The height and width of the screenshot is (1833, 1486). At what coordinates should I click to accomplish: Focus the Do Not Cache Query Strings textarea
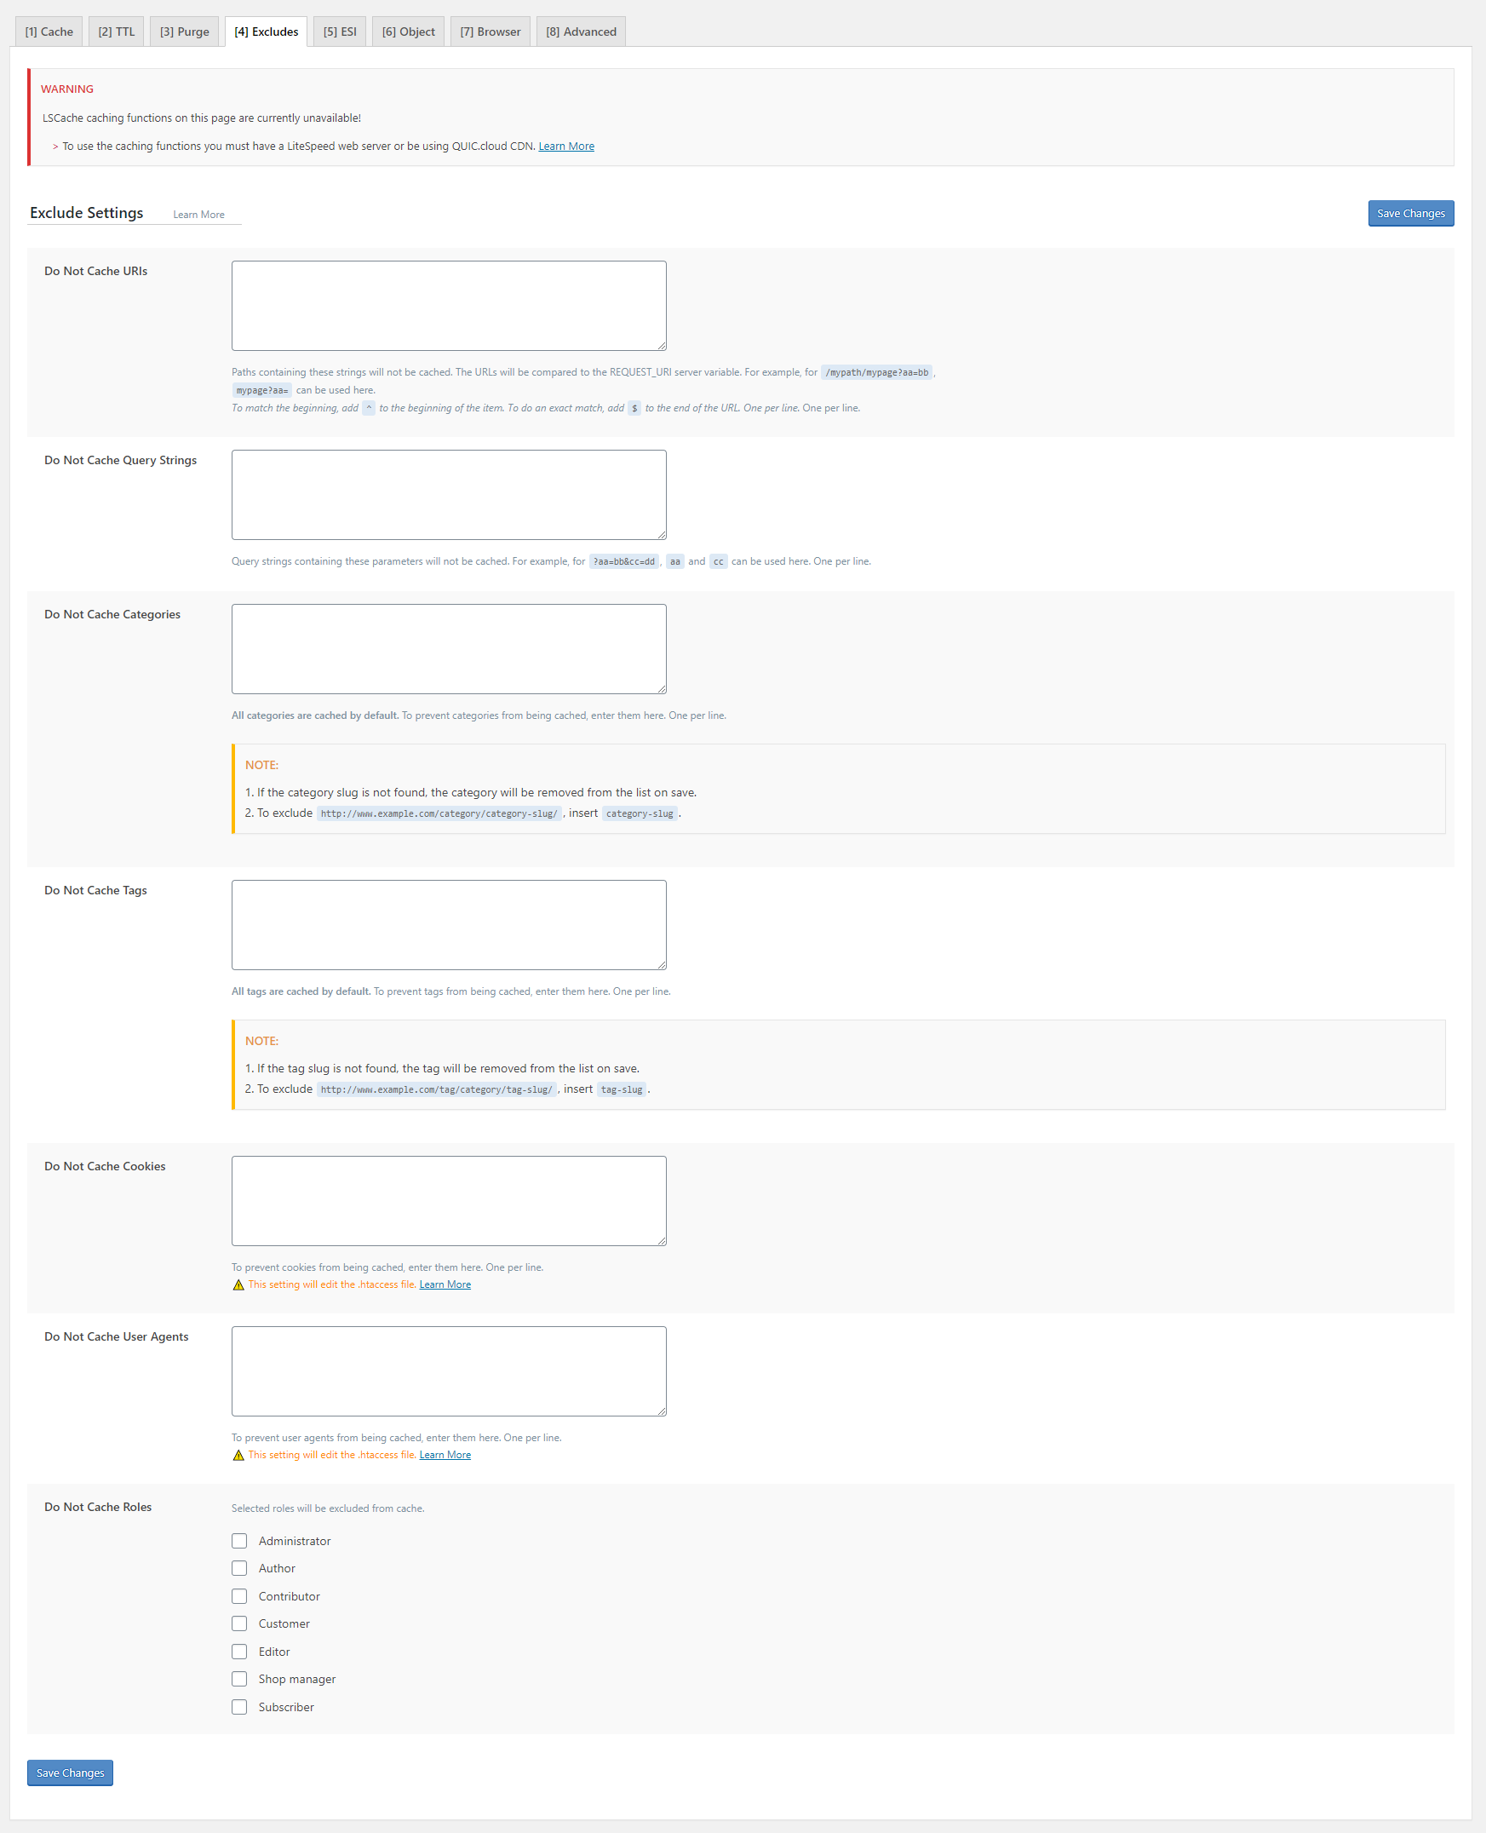pos(449,495)
